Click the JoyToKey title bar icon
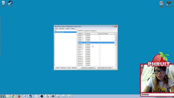Image resolution: width=174 pixels, height=98 pixels. (55, 27)
